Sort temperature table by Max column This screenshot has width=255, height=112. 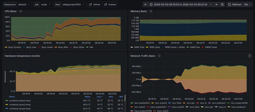[x=111, y=97]
